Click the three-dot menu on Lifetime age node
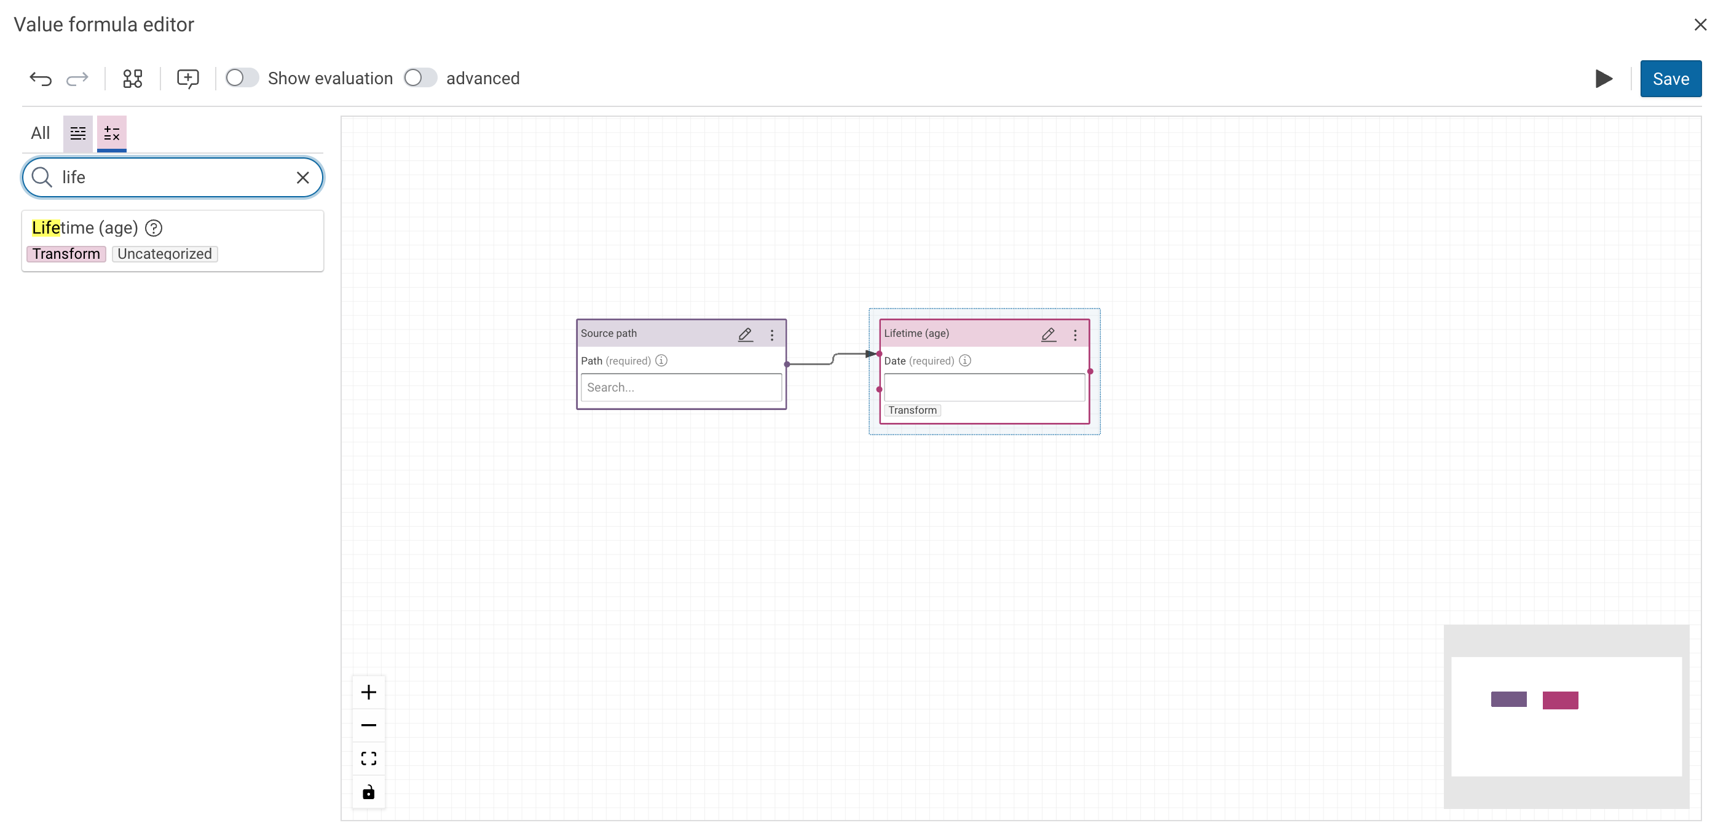The image size is (1726, 836). [1076, 334]
